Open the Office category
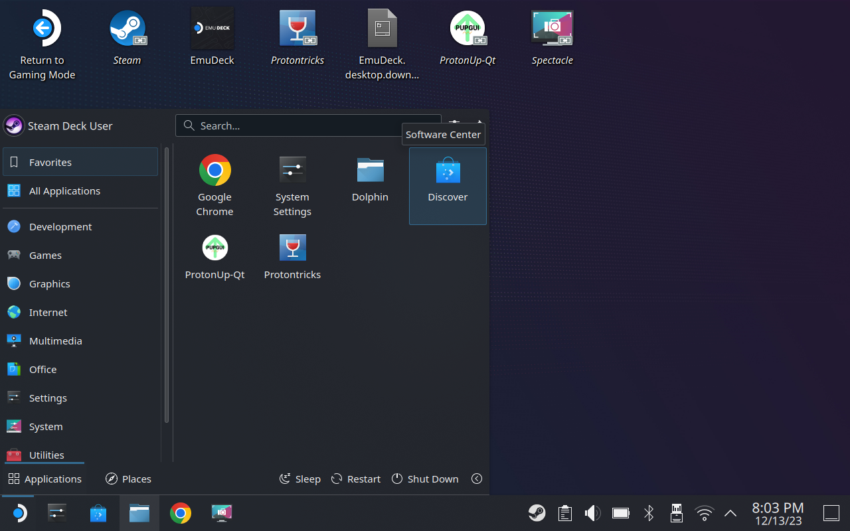This screenshot has height=531, width=850. (80, 369)
